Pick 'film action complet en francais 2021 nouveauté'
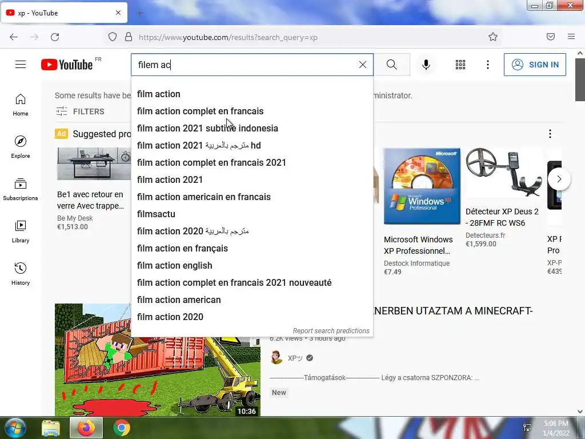 [252, 283]
